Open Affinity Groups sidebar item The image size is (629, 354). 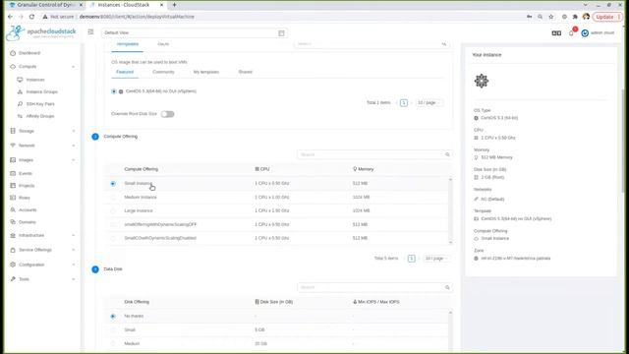click(39, 116)
